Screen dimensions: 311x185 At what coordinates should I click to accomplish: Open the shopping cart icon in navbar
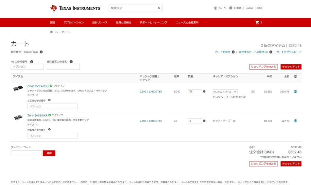[257, 22]
